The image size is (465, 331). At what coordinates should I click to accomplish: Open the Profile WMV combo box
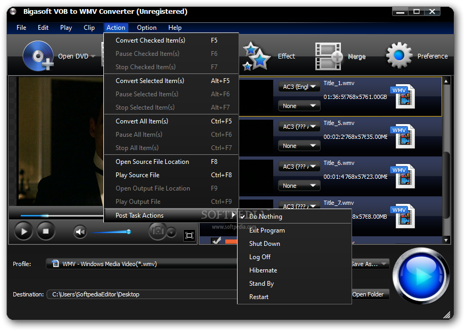point(142,264)
